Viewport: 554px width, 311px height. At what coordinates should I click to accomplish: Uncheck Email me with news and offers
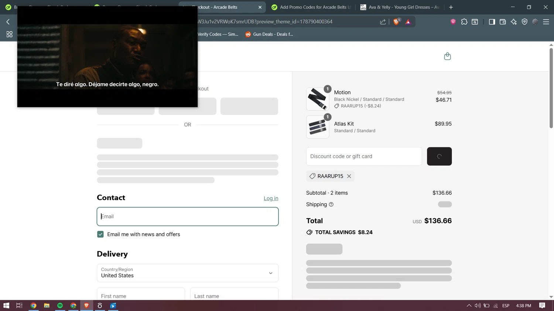100,234
